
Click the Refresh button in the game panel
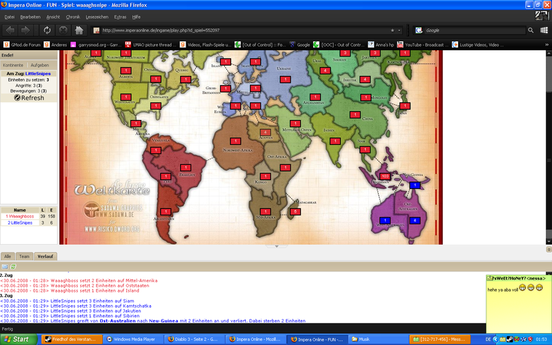29,98
